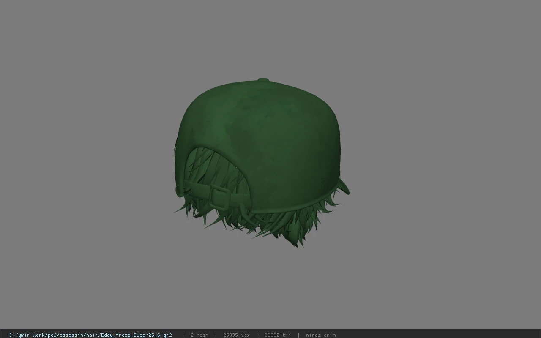This screenshot has height=338, width=541.
Task: Click the '2 mesh' status entry
Action: pos(199,335)
